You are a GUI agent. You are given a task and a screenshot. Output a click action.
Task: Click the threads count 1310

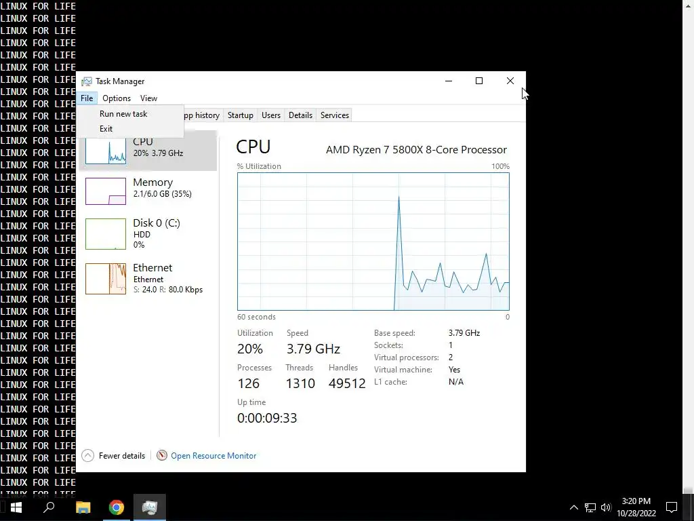300,384
